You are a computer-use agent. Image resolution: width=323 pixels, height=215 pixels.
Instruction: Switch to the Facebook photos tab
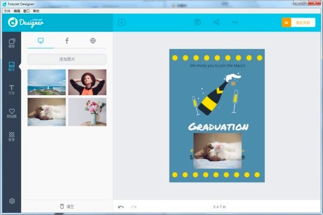pos(66,41)
